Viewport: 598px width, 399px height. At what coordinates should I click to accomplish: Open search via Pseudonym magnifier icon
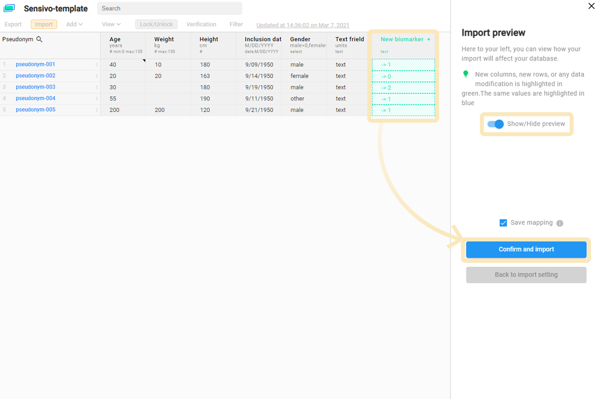[x=39, y=39]
